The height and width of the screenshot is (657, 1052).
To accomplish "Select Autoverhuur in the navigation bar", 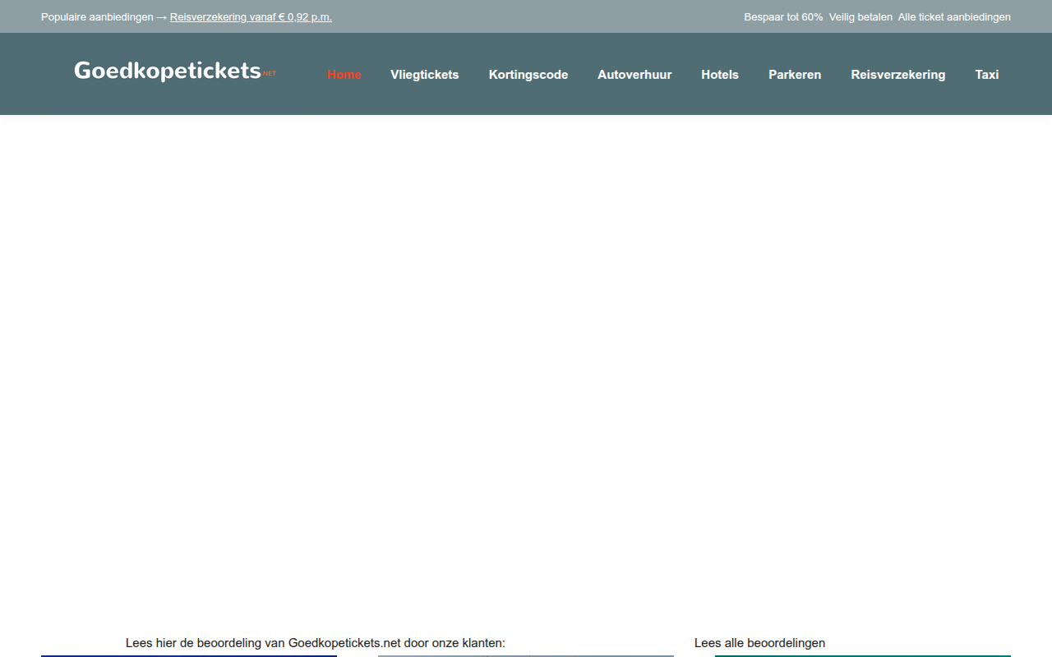I will 634,75.
